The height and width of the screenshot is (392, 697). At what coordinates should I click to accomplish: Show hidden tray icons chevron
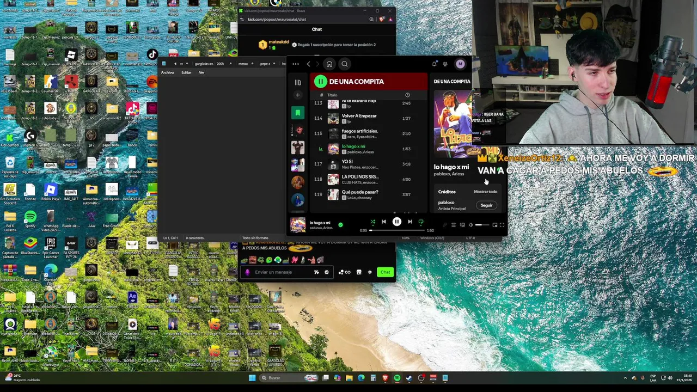coord(625,378)
